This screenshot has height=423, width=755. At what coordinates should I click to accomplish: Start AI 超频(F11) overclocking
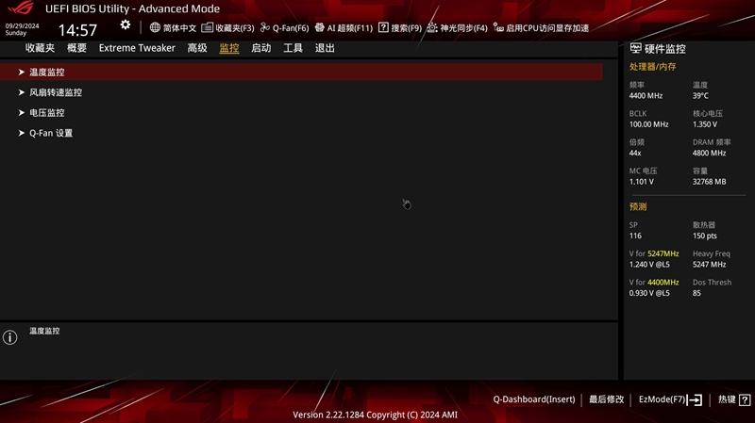(344, 28)
